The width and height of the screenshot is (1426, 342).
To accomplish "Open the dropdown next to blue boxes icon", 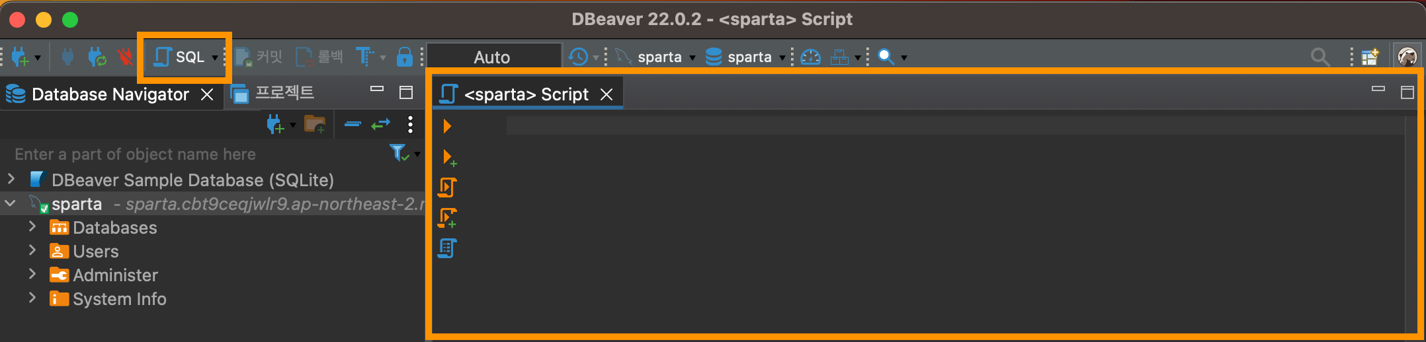I will tap(858, 58).
